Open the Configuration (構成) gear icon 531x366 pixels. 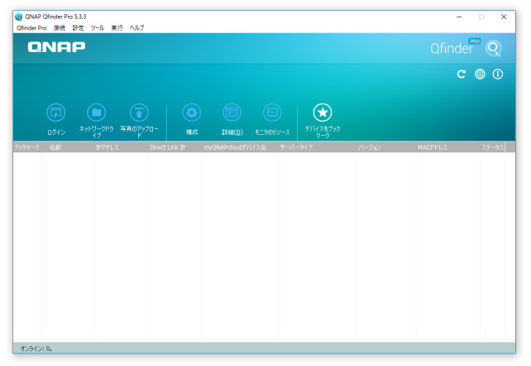pos(192,113)
